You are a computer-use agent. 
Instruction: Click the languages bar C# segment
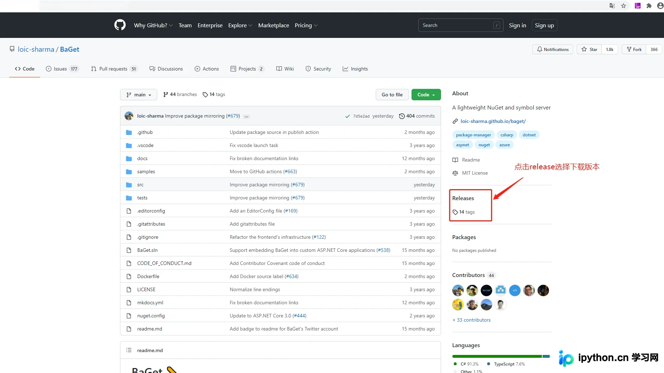[497, 356]
